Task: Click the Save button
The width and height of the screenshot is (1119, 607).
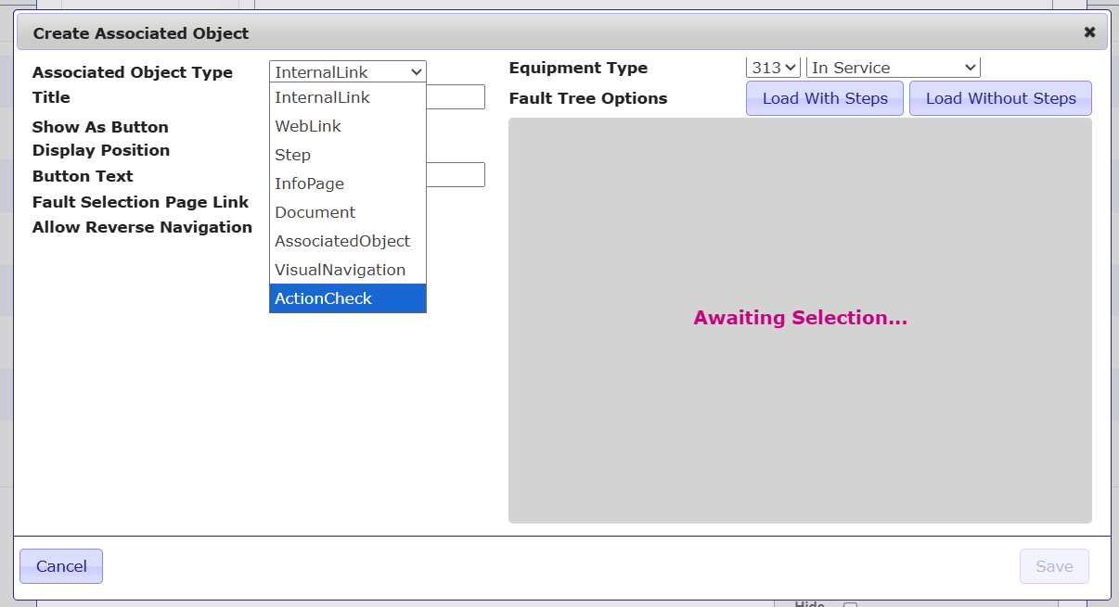Action: [x=1054, y=566]
